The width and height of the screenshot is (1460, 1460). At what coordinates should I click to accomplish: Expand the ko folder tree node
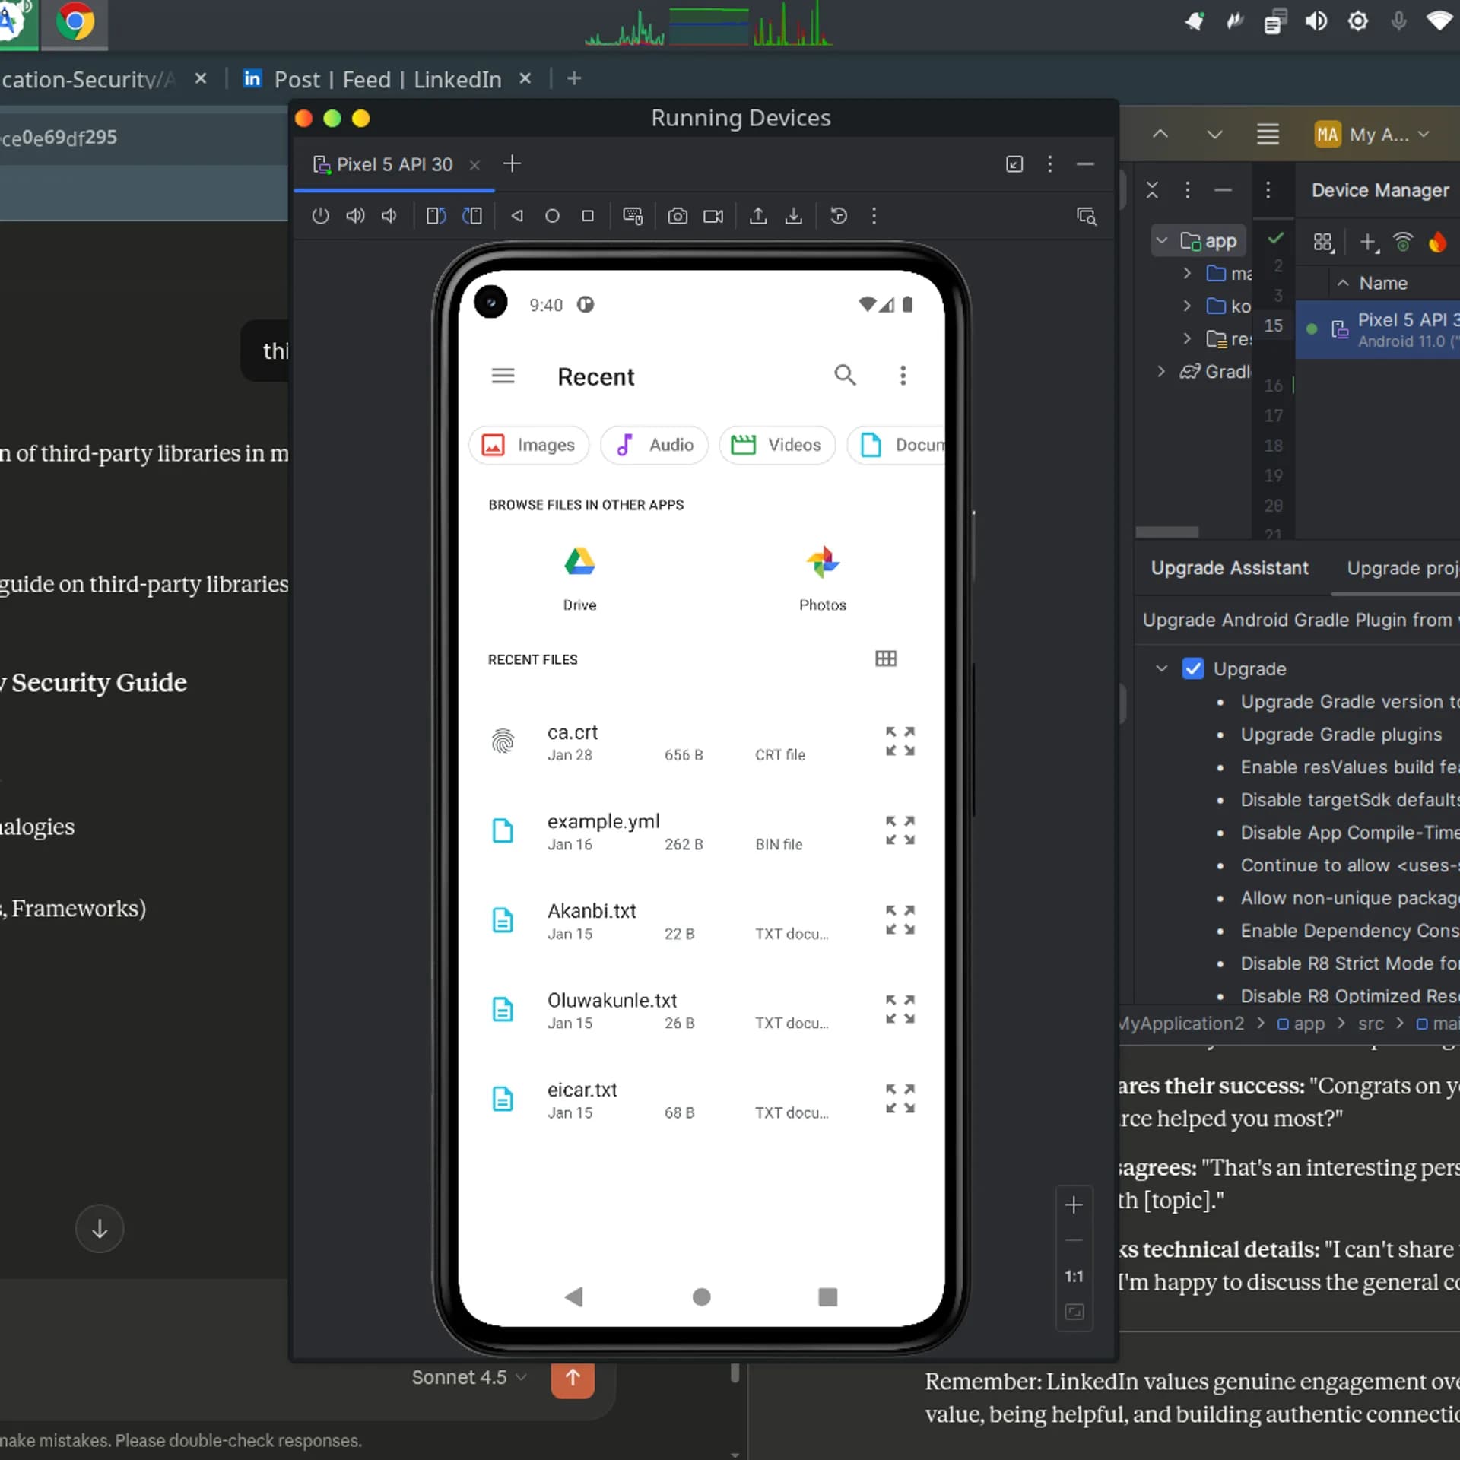click(x=1187, y=306)
